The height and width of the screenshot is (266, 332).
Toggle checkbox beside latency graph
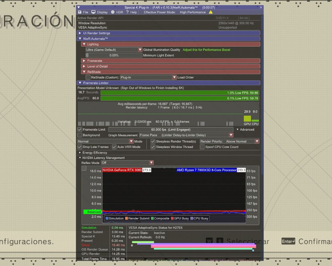click(84, 168)
